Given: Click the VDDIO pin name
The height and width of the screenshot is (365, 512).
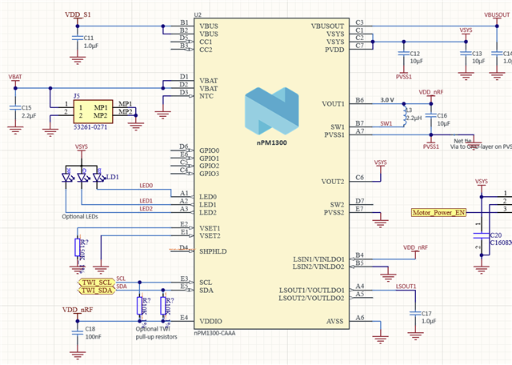Looking at the screenshot, I should [x=210, y=321].
